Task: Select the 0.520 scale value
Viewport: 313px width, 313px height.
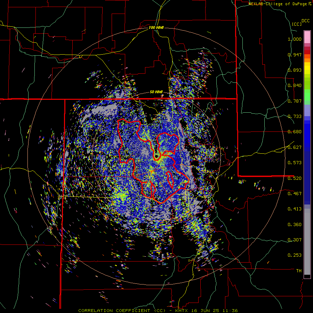Action: click(x=295, y=178)
